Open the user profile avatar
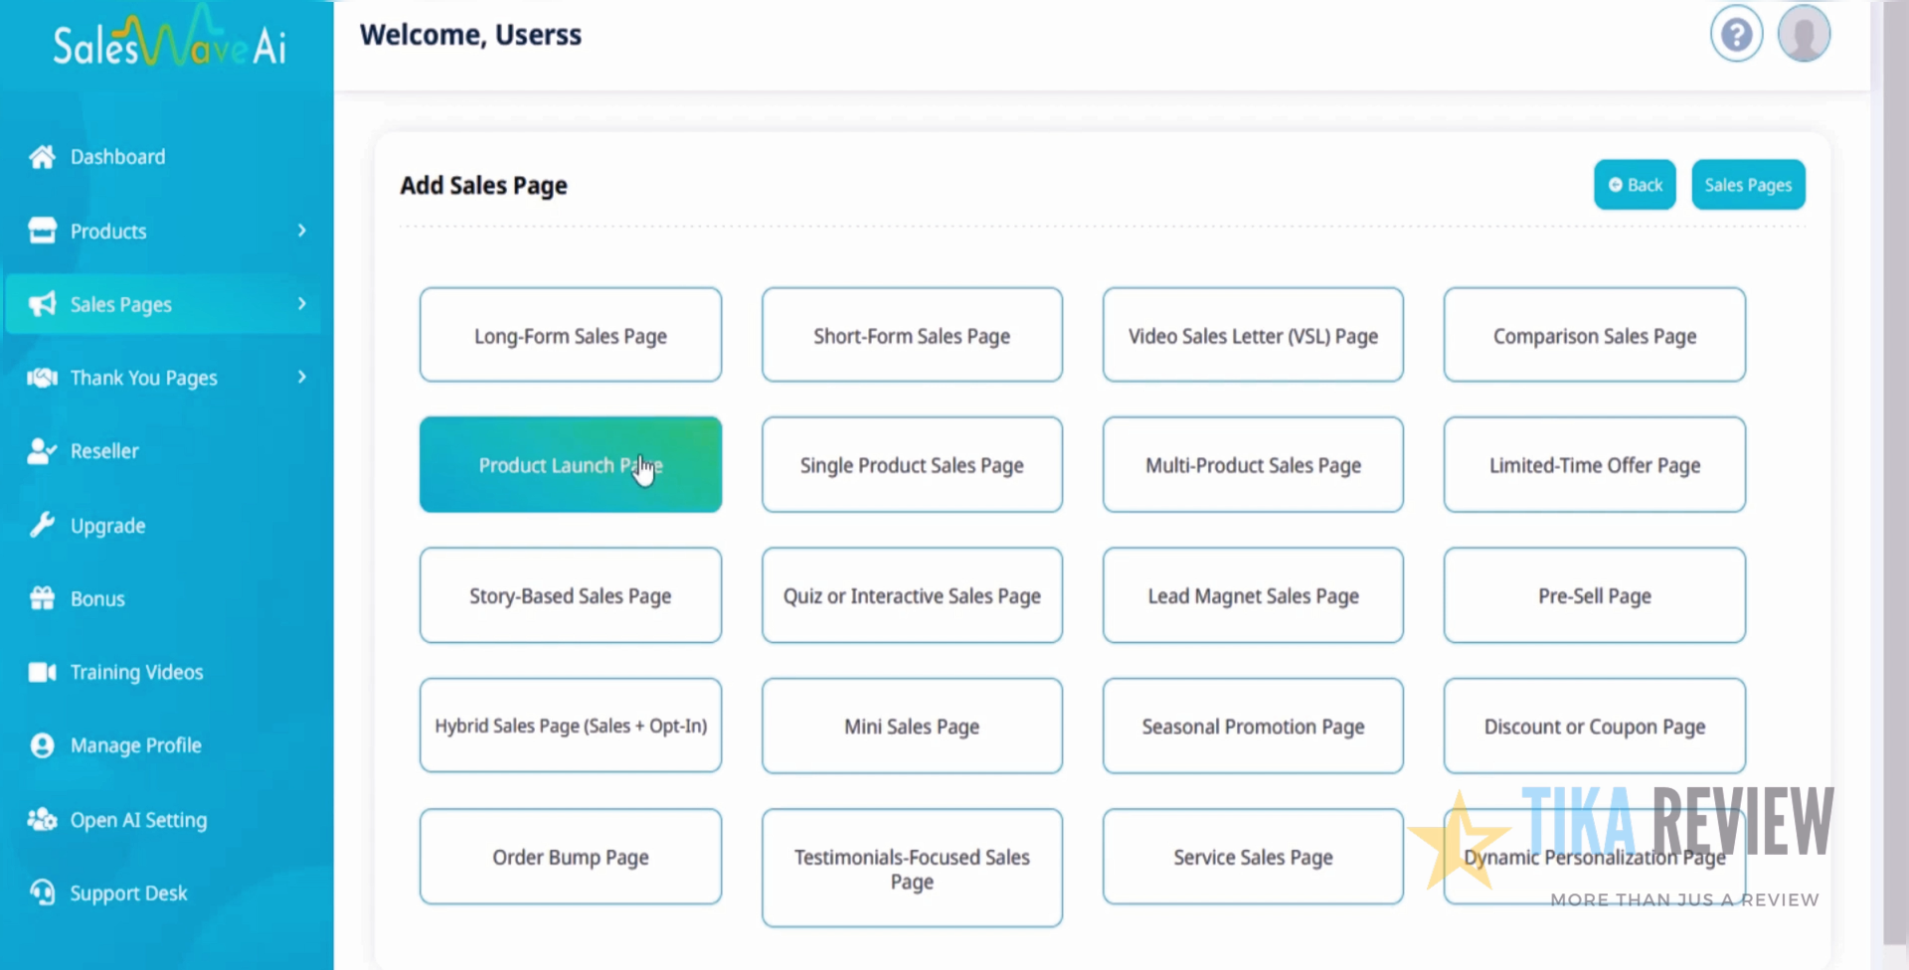Image resolution: width=1909 pixels, height=970 pixels. pyautogui.click(x=1804, y=33)
